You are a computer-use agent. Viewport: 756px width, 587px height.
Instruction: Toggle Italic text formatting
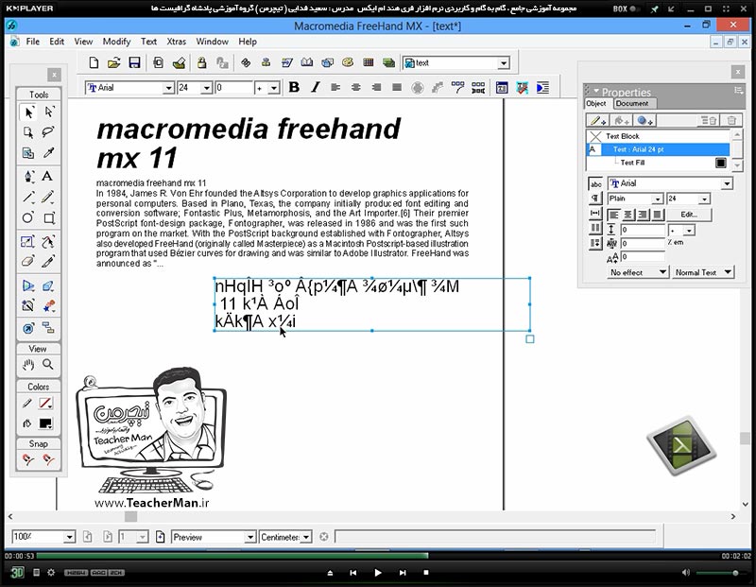coord(316,87)
